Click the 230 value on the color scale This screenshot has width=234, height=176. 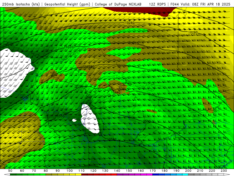[x=224, y=171]
